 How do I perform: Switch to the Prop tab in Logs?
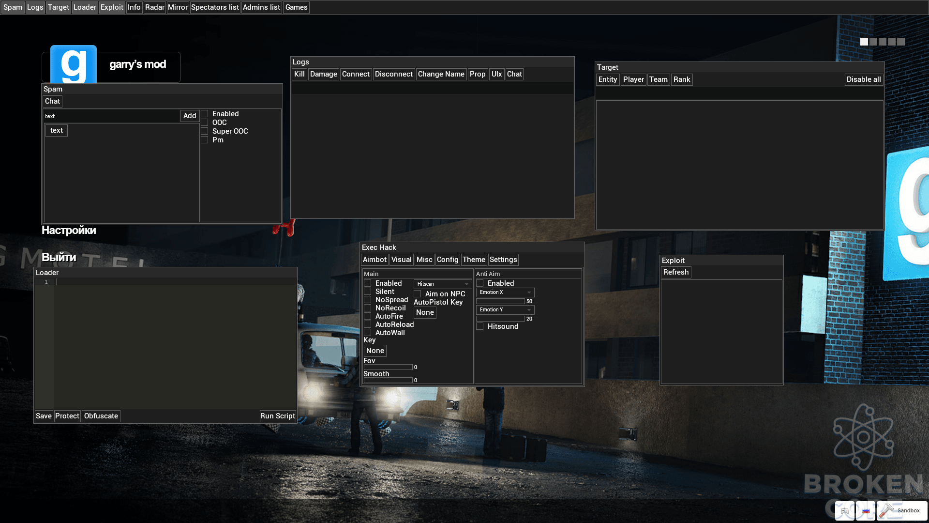coord(478,74)
